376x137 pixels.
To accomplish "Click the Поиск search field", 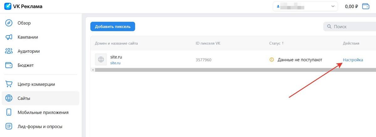I will click(350, 27).
